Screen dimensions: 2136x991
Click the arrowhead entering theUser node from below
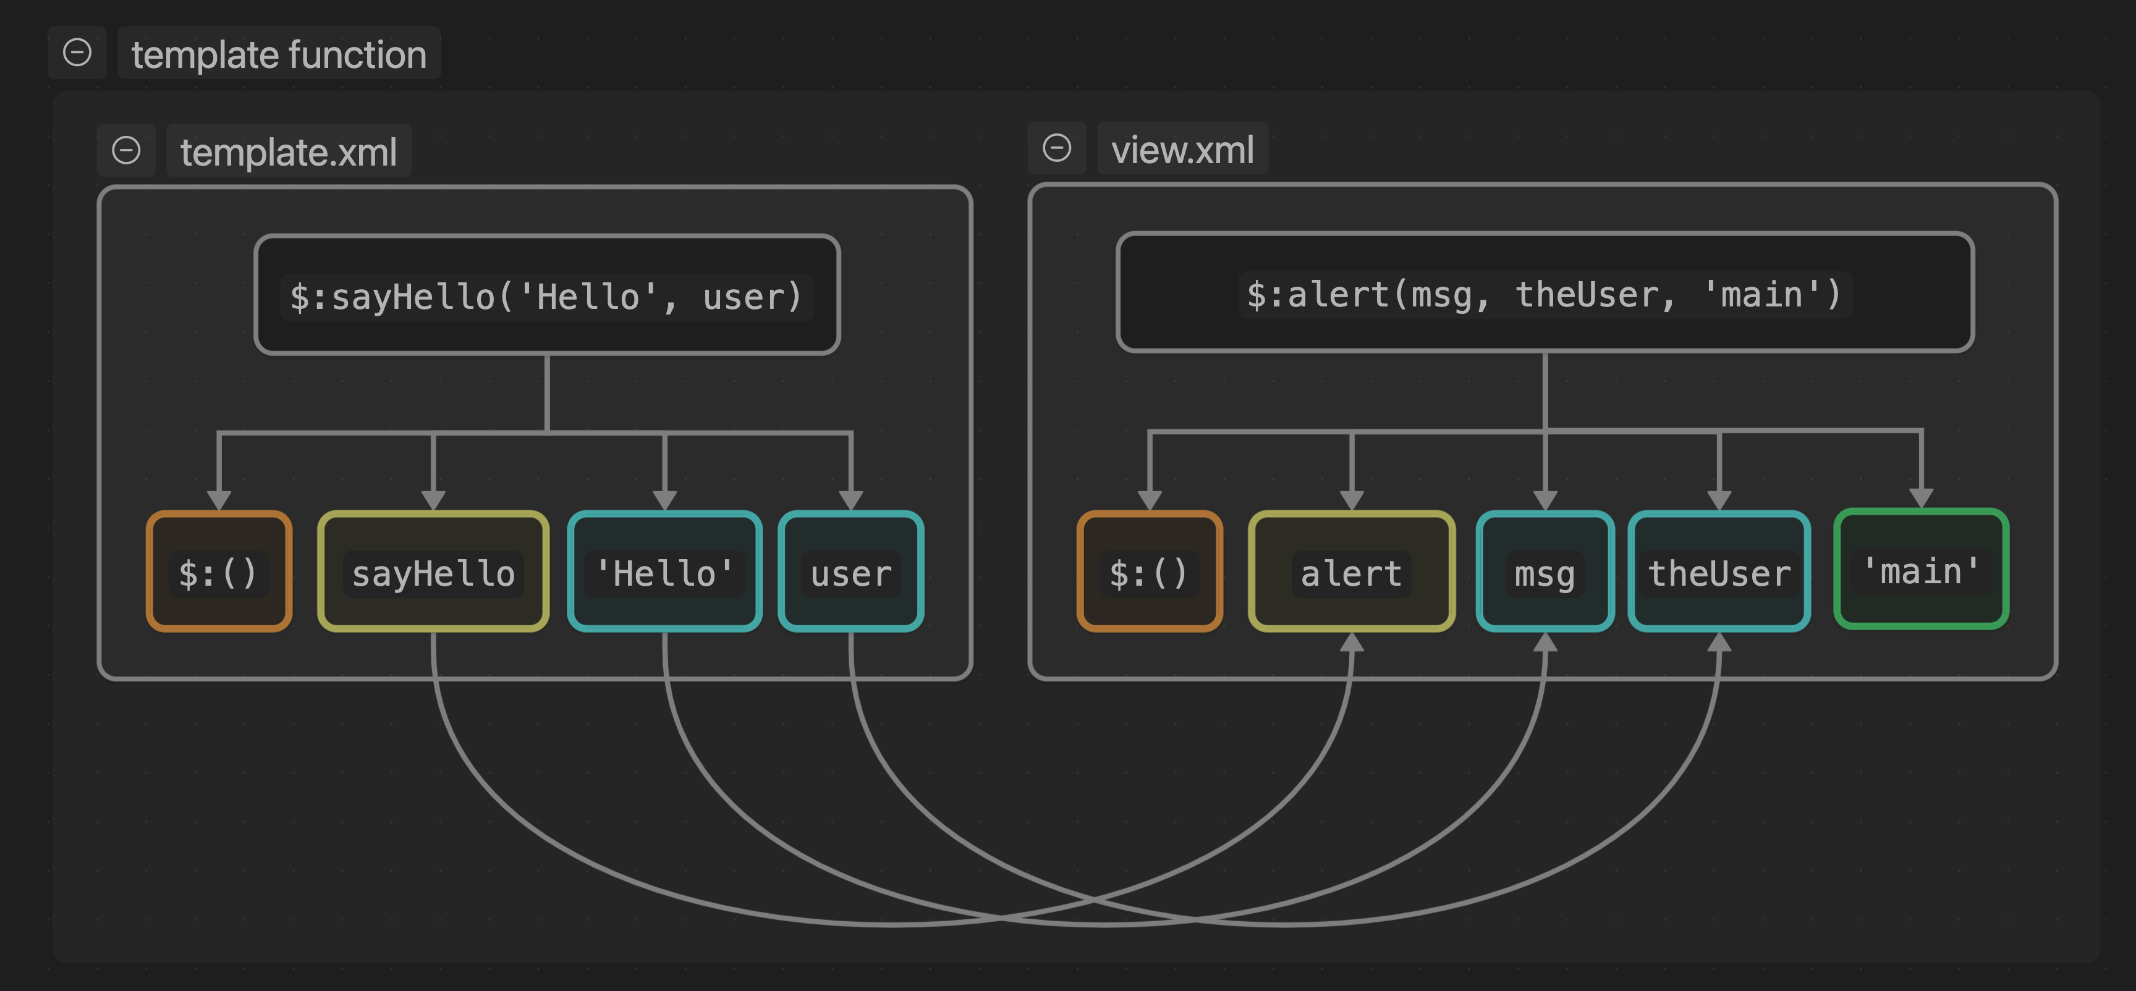click(x=1719, y=643)
